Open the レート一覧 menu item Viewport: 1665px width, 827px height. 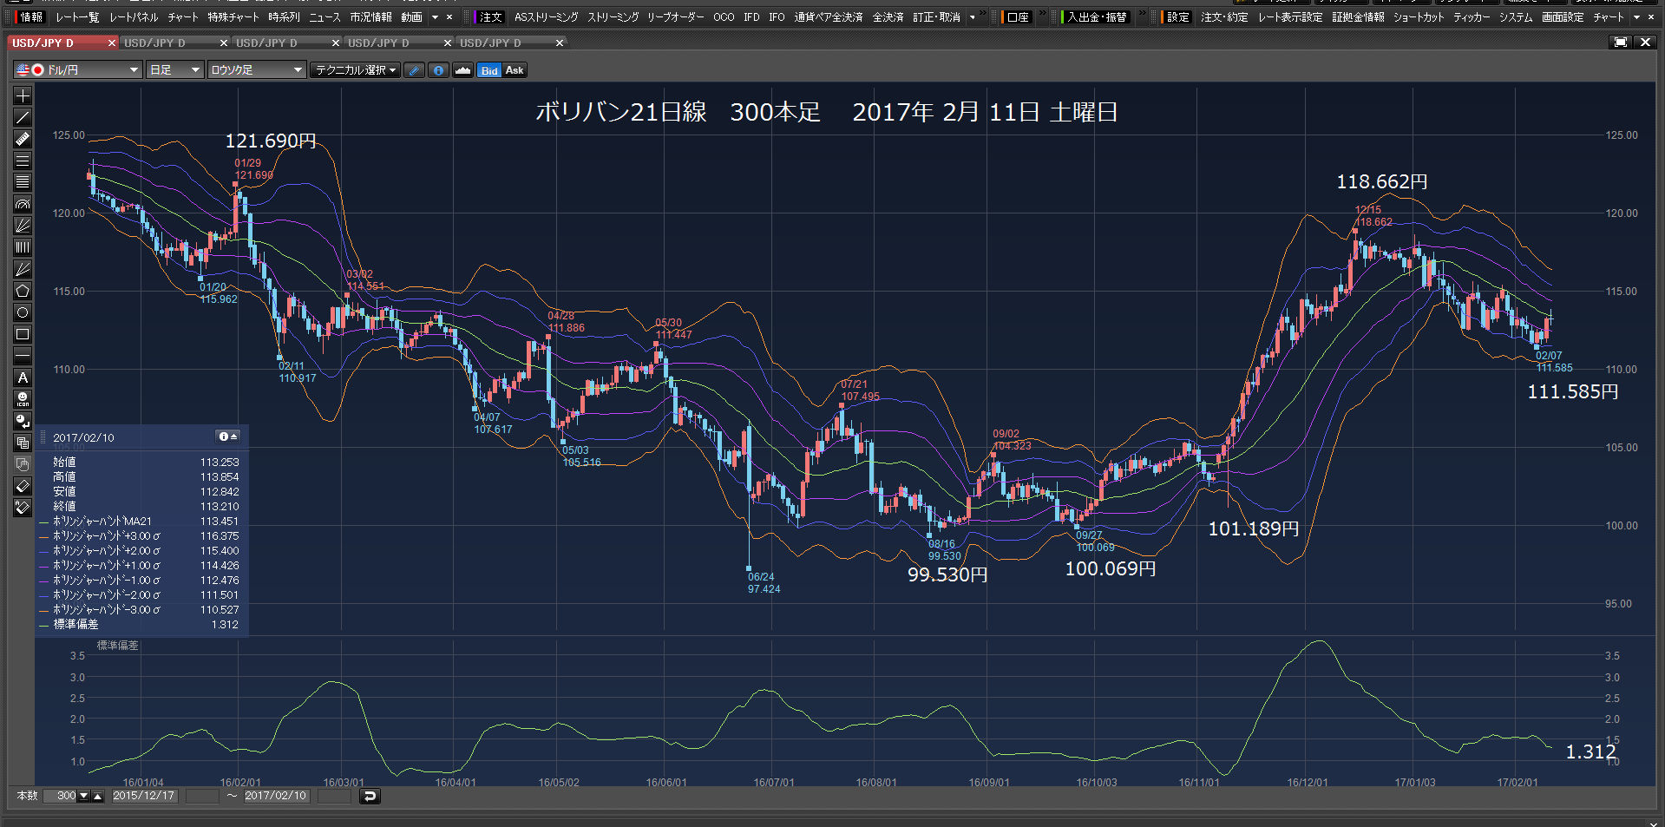pyautogui.click(x=77, y=17)
